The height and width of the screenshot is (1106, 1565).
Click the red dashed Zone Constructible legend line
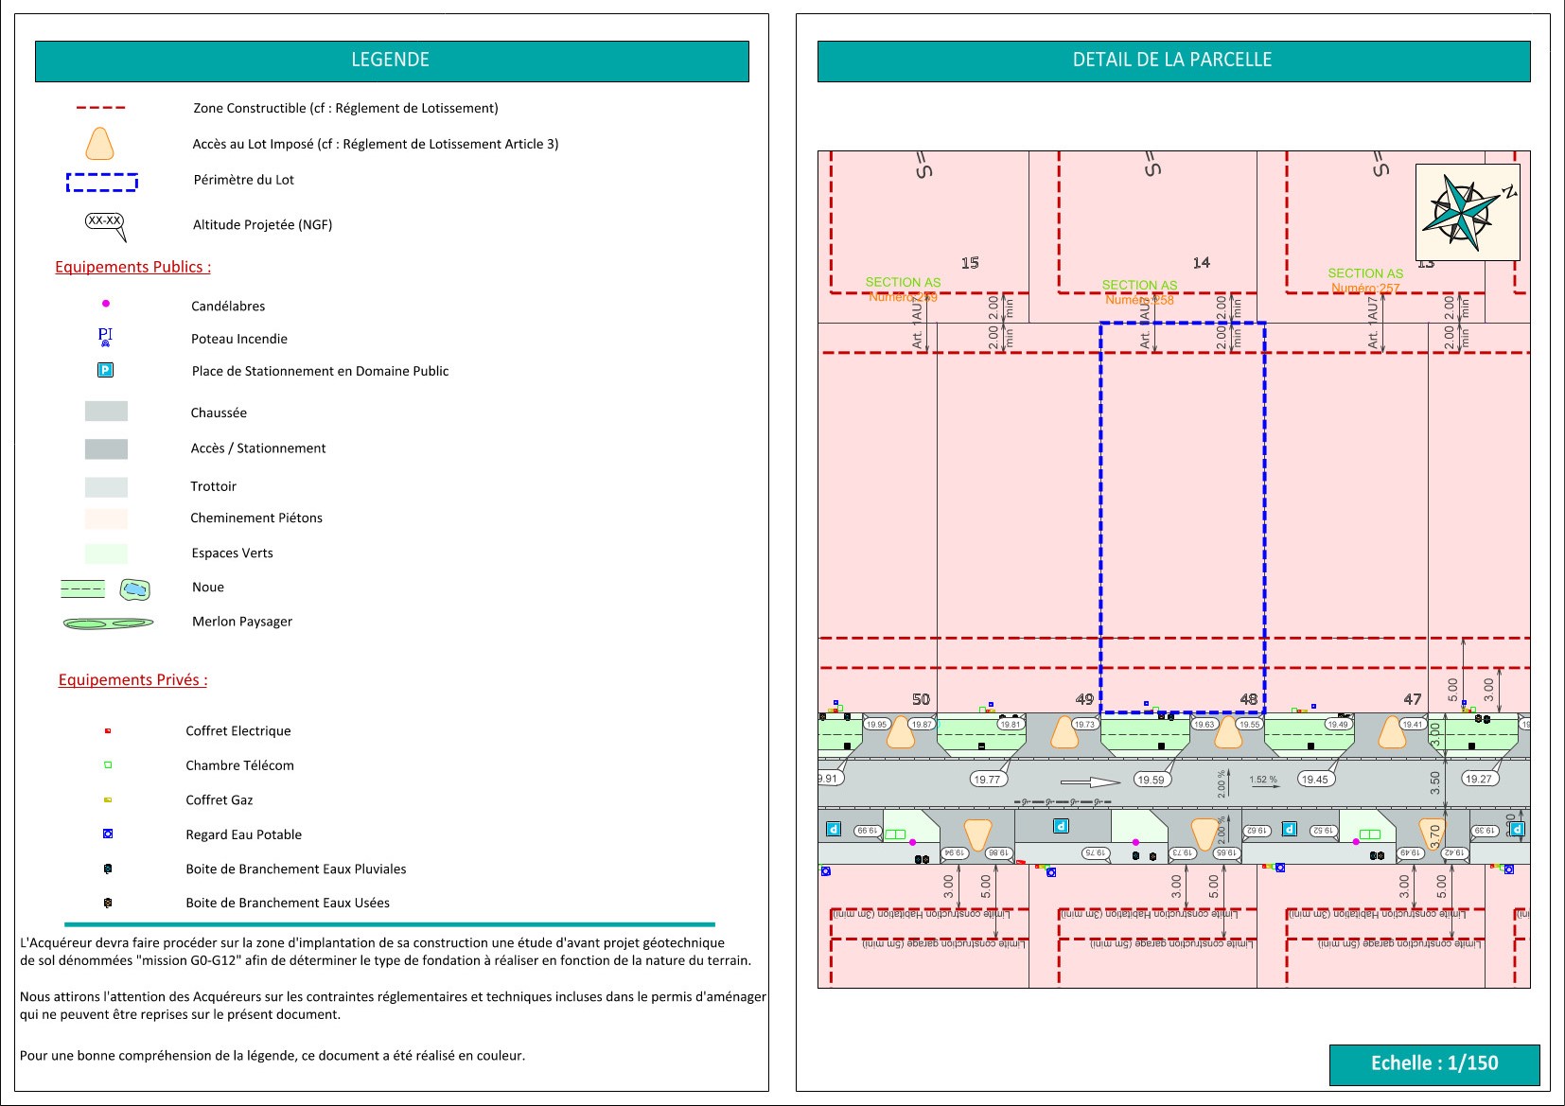point(100,108)
